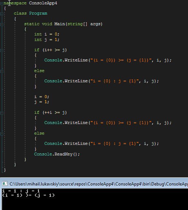The height and width of the screenshot is (210, 188).
Task: Click the 'i = 0;' reassignment line
Action: [41, 97]
